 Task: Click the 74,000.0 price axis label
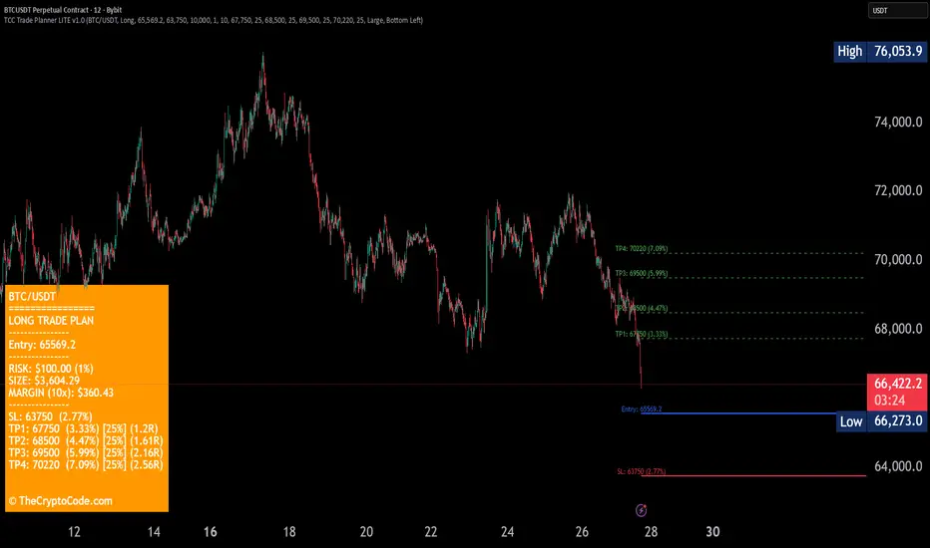(x=898, y=122)
